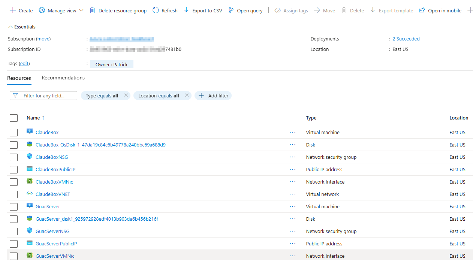Image resolution: width=473 pixels, height=260 pixels.
Task: Click the Open in mobile icon
Action: (422, 10)
